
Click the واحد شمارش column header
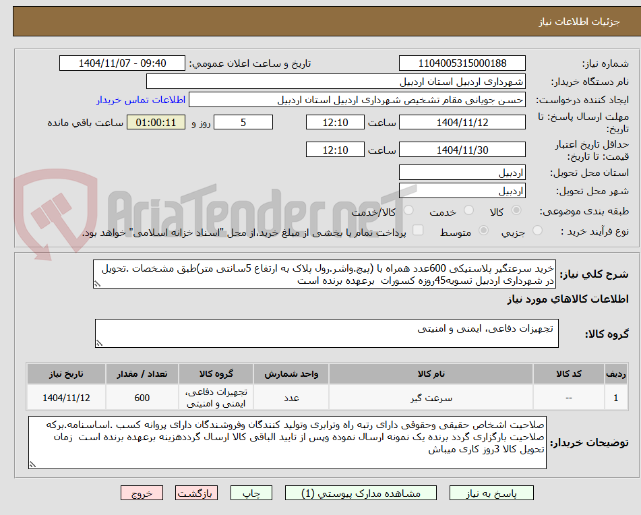coord(291,374)
